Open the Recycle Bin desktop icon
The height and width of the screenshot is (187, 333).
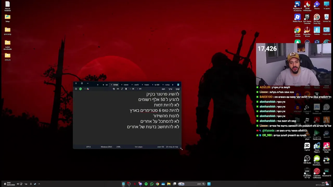[326, 18]
